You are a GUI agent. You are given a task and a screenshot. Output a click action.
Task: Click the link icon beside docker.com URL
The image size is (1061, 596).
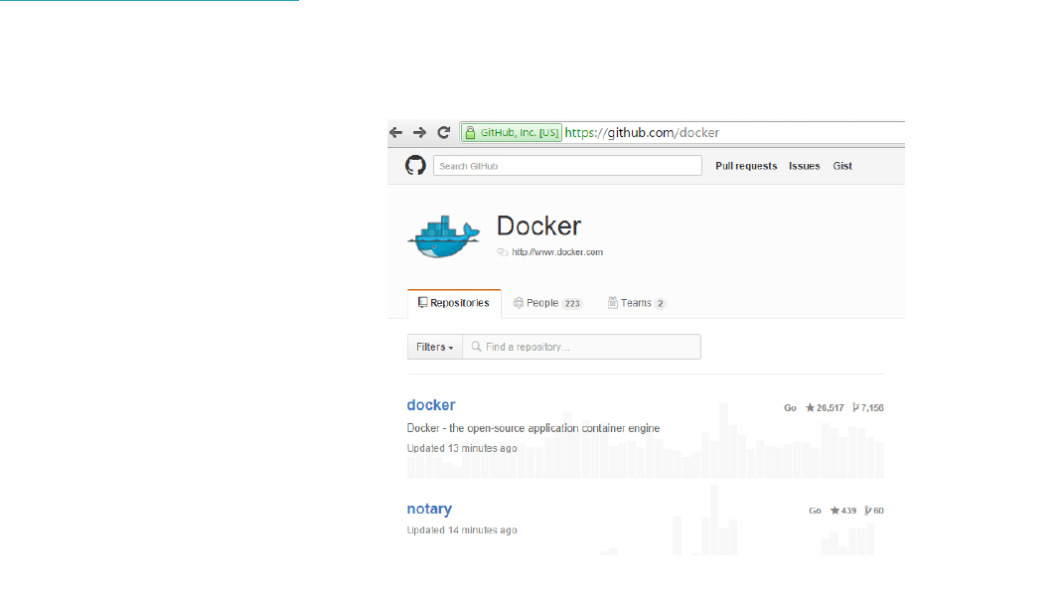coord(502,252)
